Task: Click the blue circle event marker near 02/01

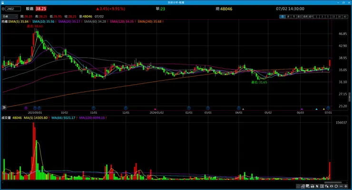Action: [x=189, y=108]
